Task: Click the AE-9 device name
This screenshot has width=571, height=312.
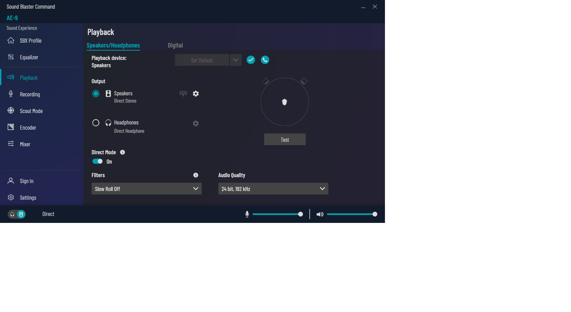Action: (12, 18)
